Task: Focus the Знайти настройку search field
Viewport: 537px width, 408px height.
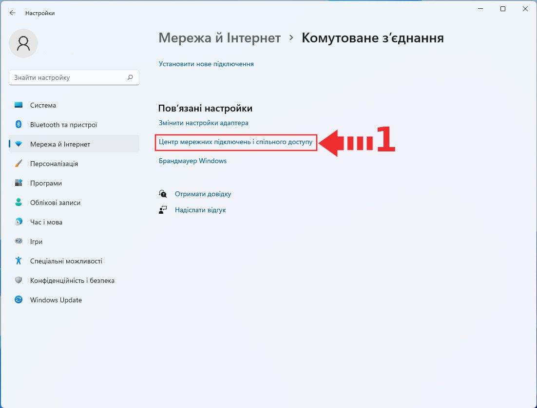Action: point(74,77)
